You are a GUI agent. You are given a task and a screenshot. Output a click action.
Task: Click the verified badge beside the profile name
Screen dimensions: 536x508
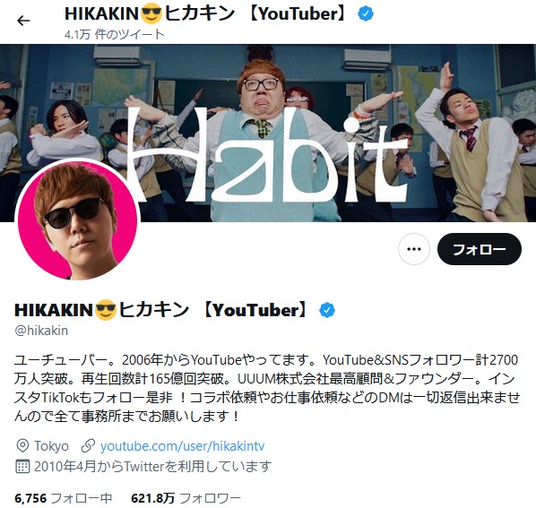[x=327, y=310]
